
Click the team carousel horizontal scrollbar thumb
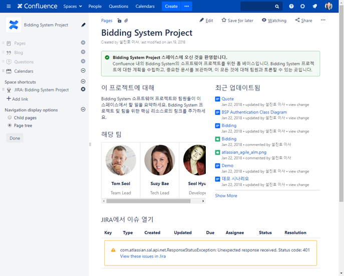[148, 201]
